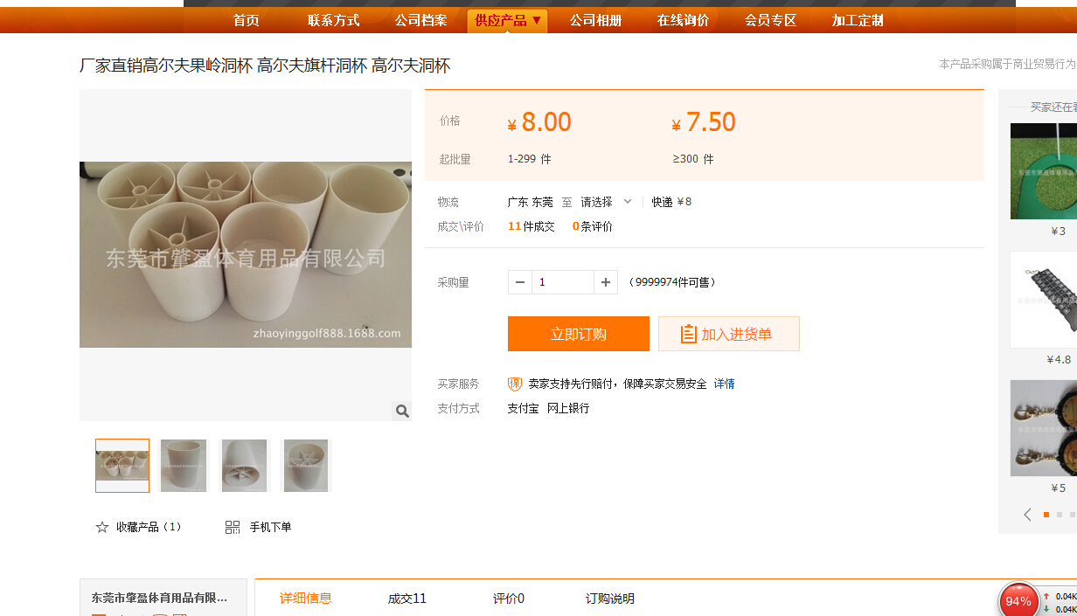Select the fourth product thumbnail
1077x616 pixels.
[306, 466]
